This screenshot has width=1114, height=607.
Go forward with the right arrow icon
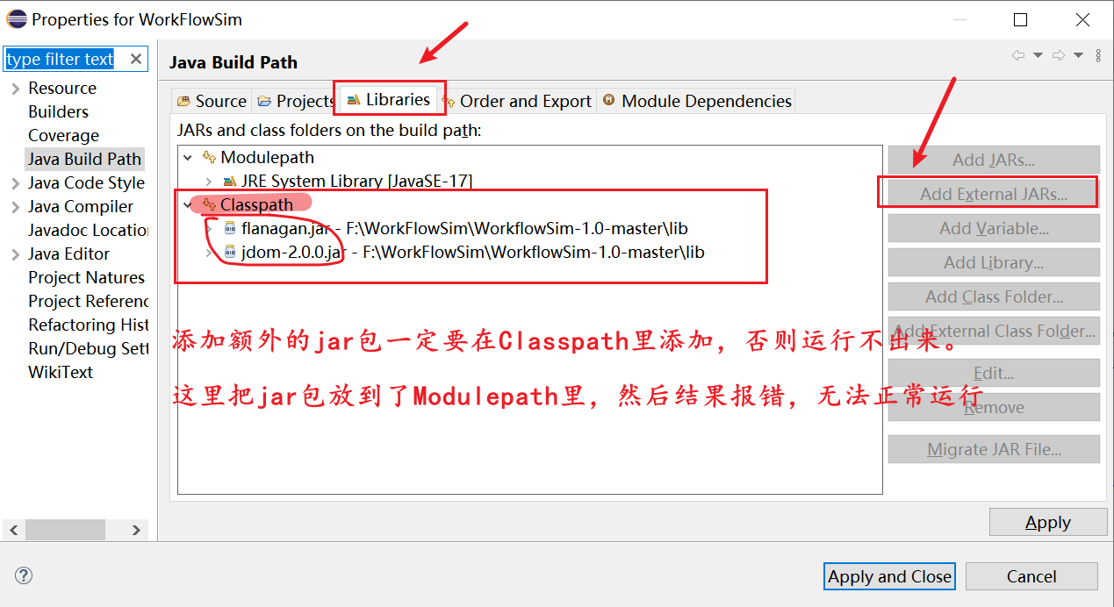[1059, 55]
